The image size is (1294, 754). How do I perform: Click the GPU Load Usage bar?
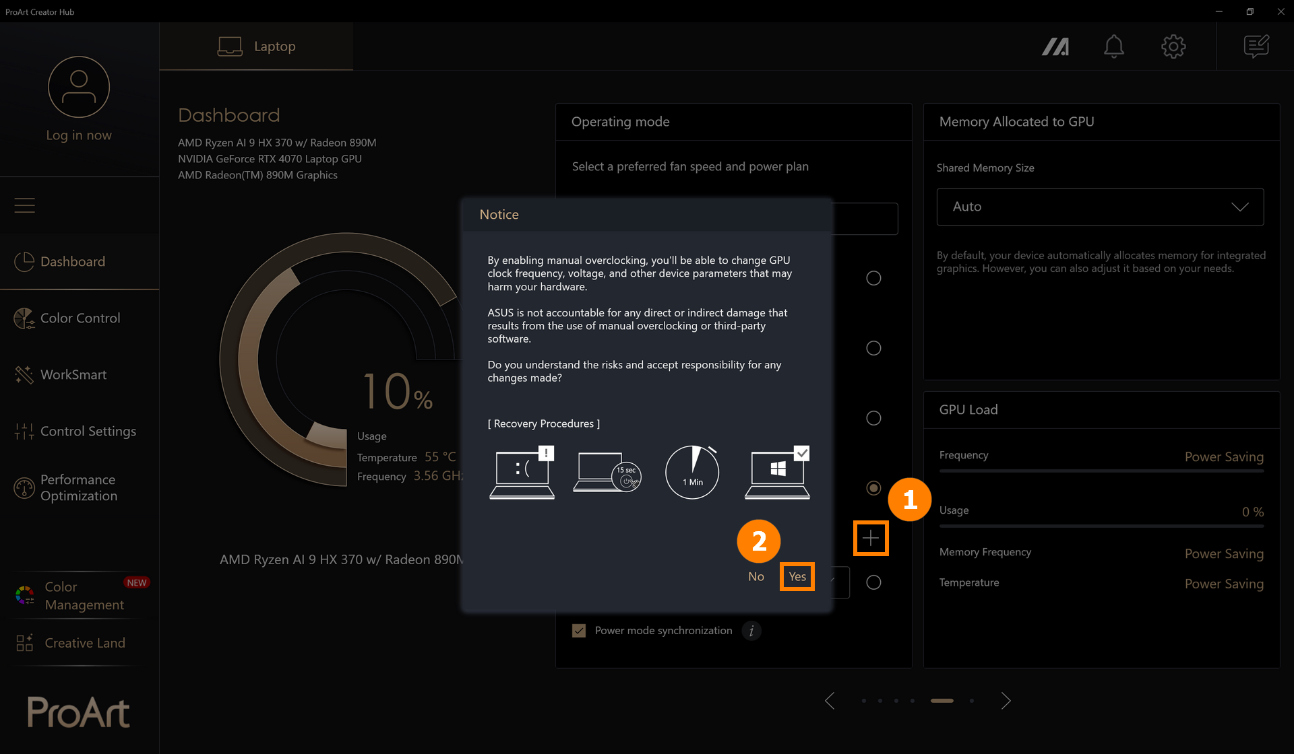click(1101, 526)
